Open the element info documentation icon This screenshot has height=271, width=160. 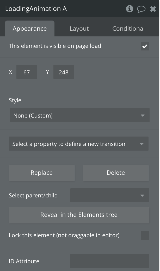[130, 9]
